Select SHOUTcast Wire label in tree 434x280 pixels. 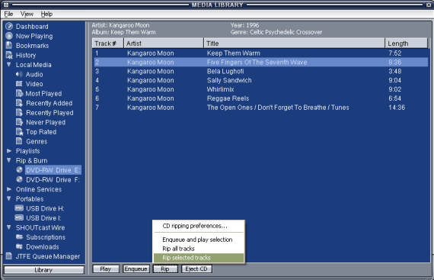click(x=40, y=227)
